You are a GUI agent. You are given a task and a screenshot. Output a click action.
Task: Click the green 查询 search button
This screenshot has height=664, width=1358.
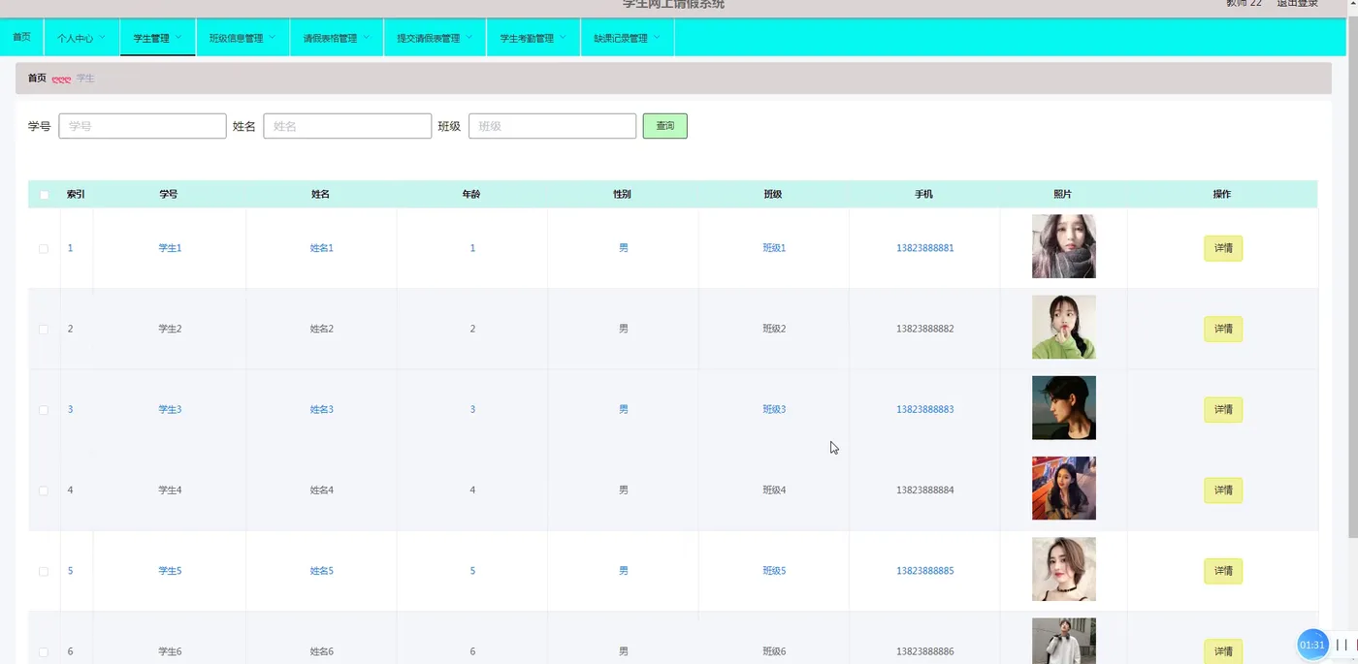pyautogui.click(x=665, y=126)
